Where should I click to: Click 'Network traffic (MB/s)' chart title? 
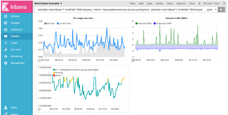pos(176,18)
